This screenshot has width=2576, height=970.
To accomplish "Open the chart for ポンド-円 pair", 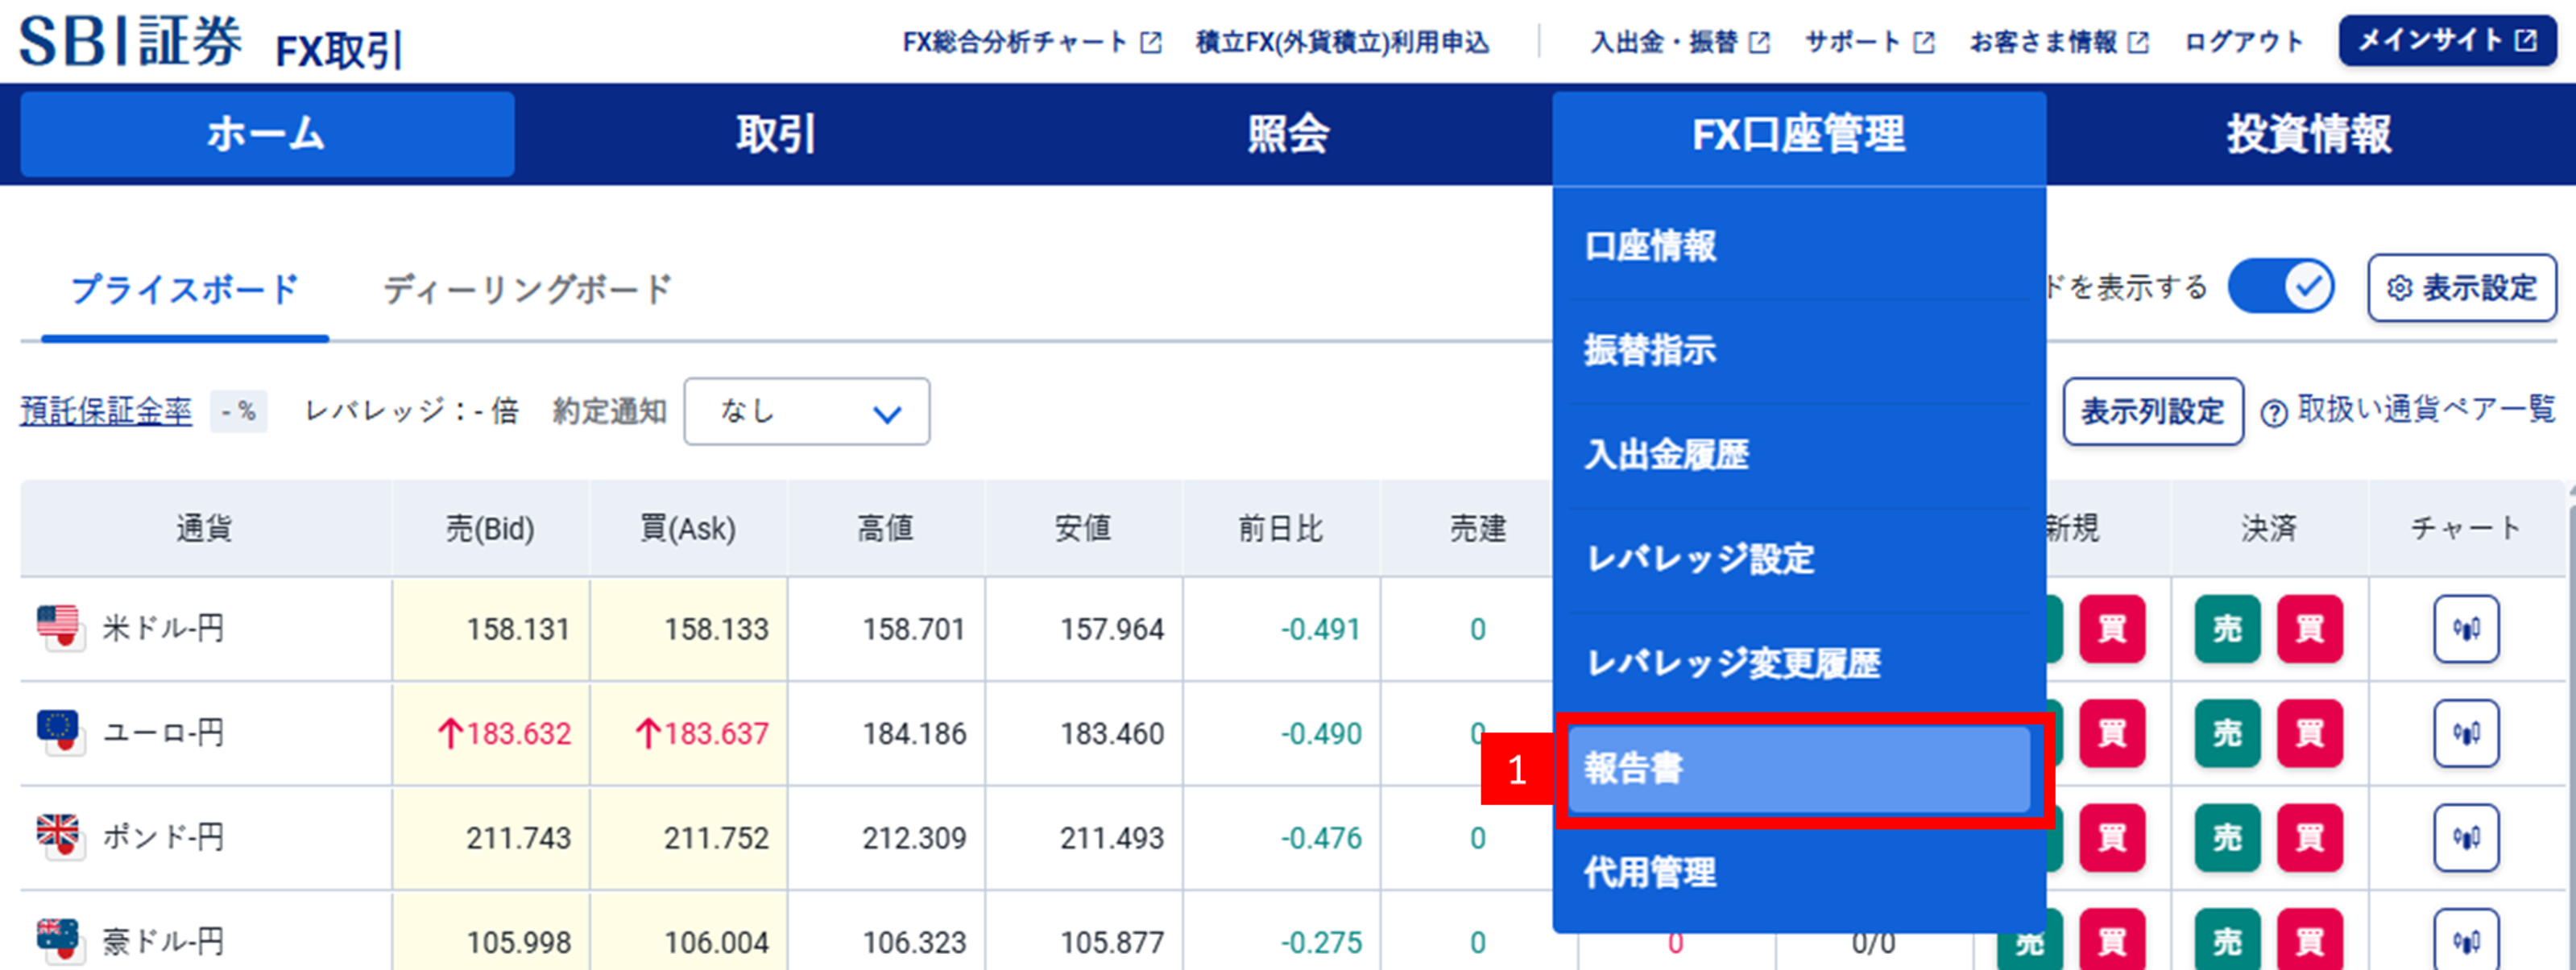I will 2466,838.
